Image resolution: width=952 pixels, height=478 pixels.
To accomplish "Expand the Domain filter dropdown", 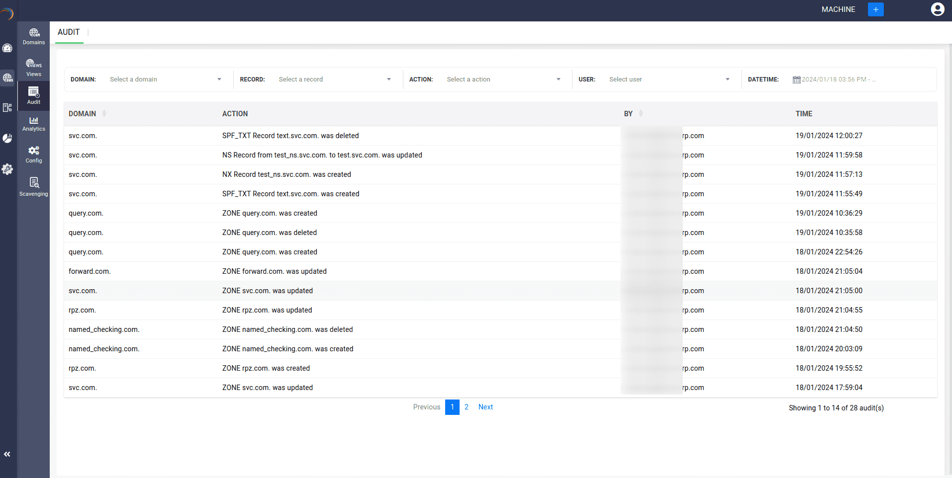I will point(165,80).
